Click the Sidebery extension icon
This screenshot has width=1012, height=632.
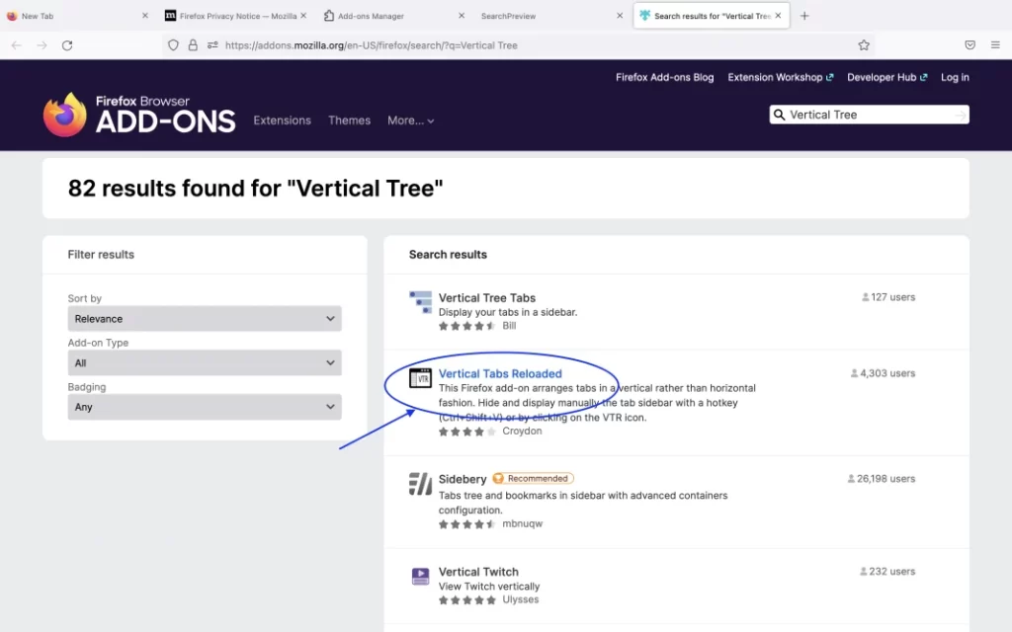(x=420, y=484)
